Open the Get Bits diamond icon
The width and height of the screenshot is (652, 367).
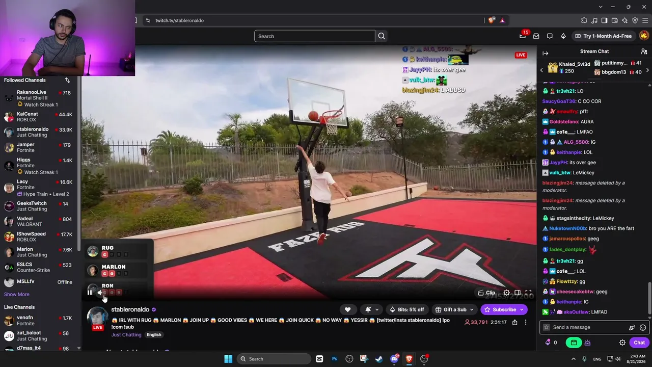(x=563, y=36)
